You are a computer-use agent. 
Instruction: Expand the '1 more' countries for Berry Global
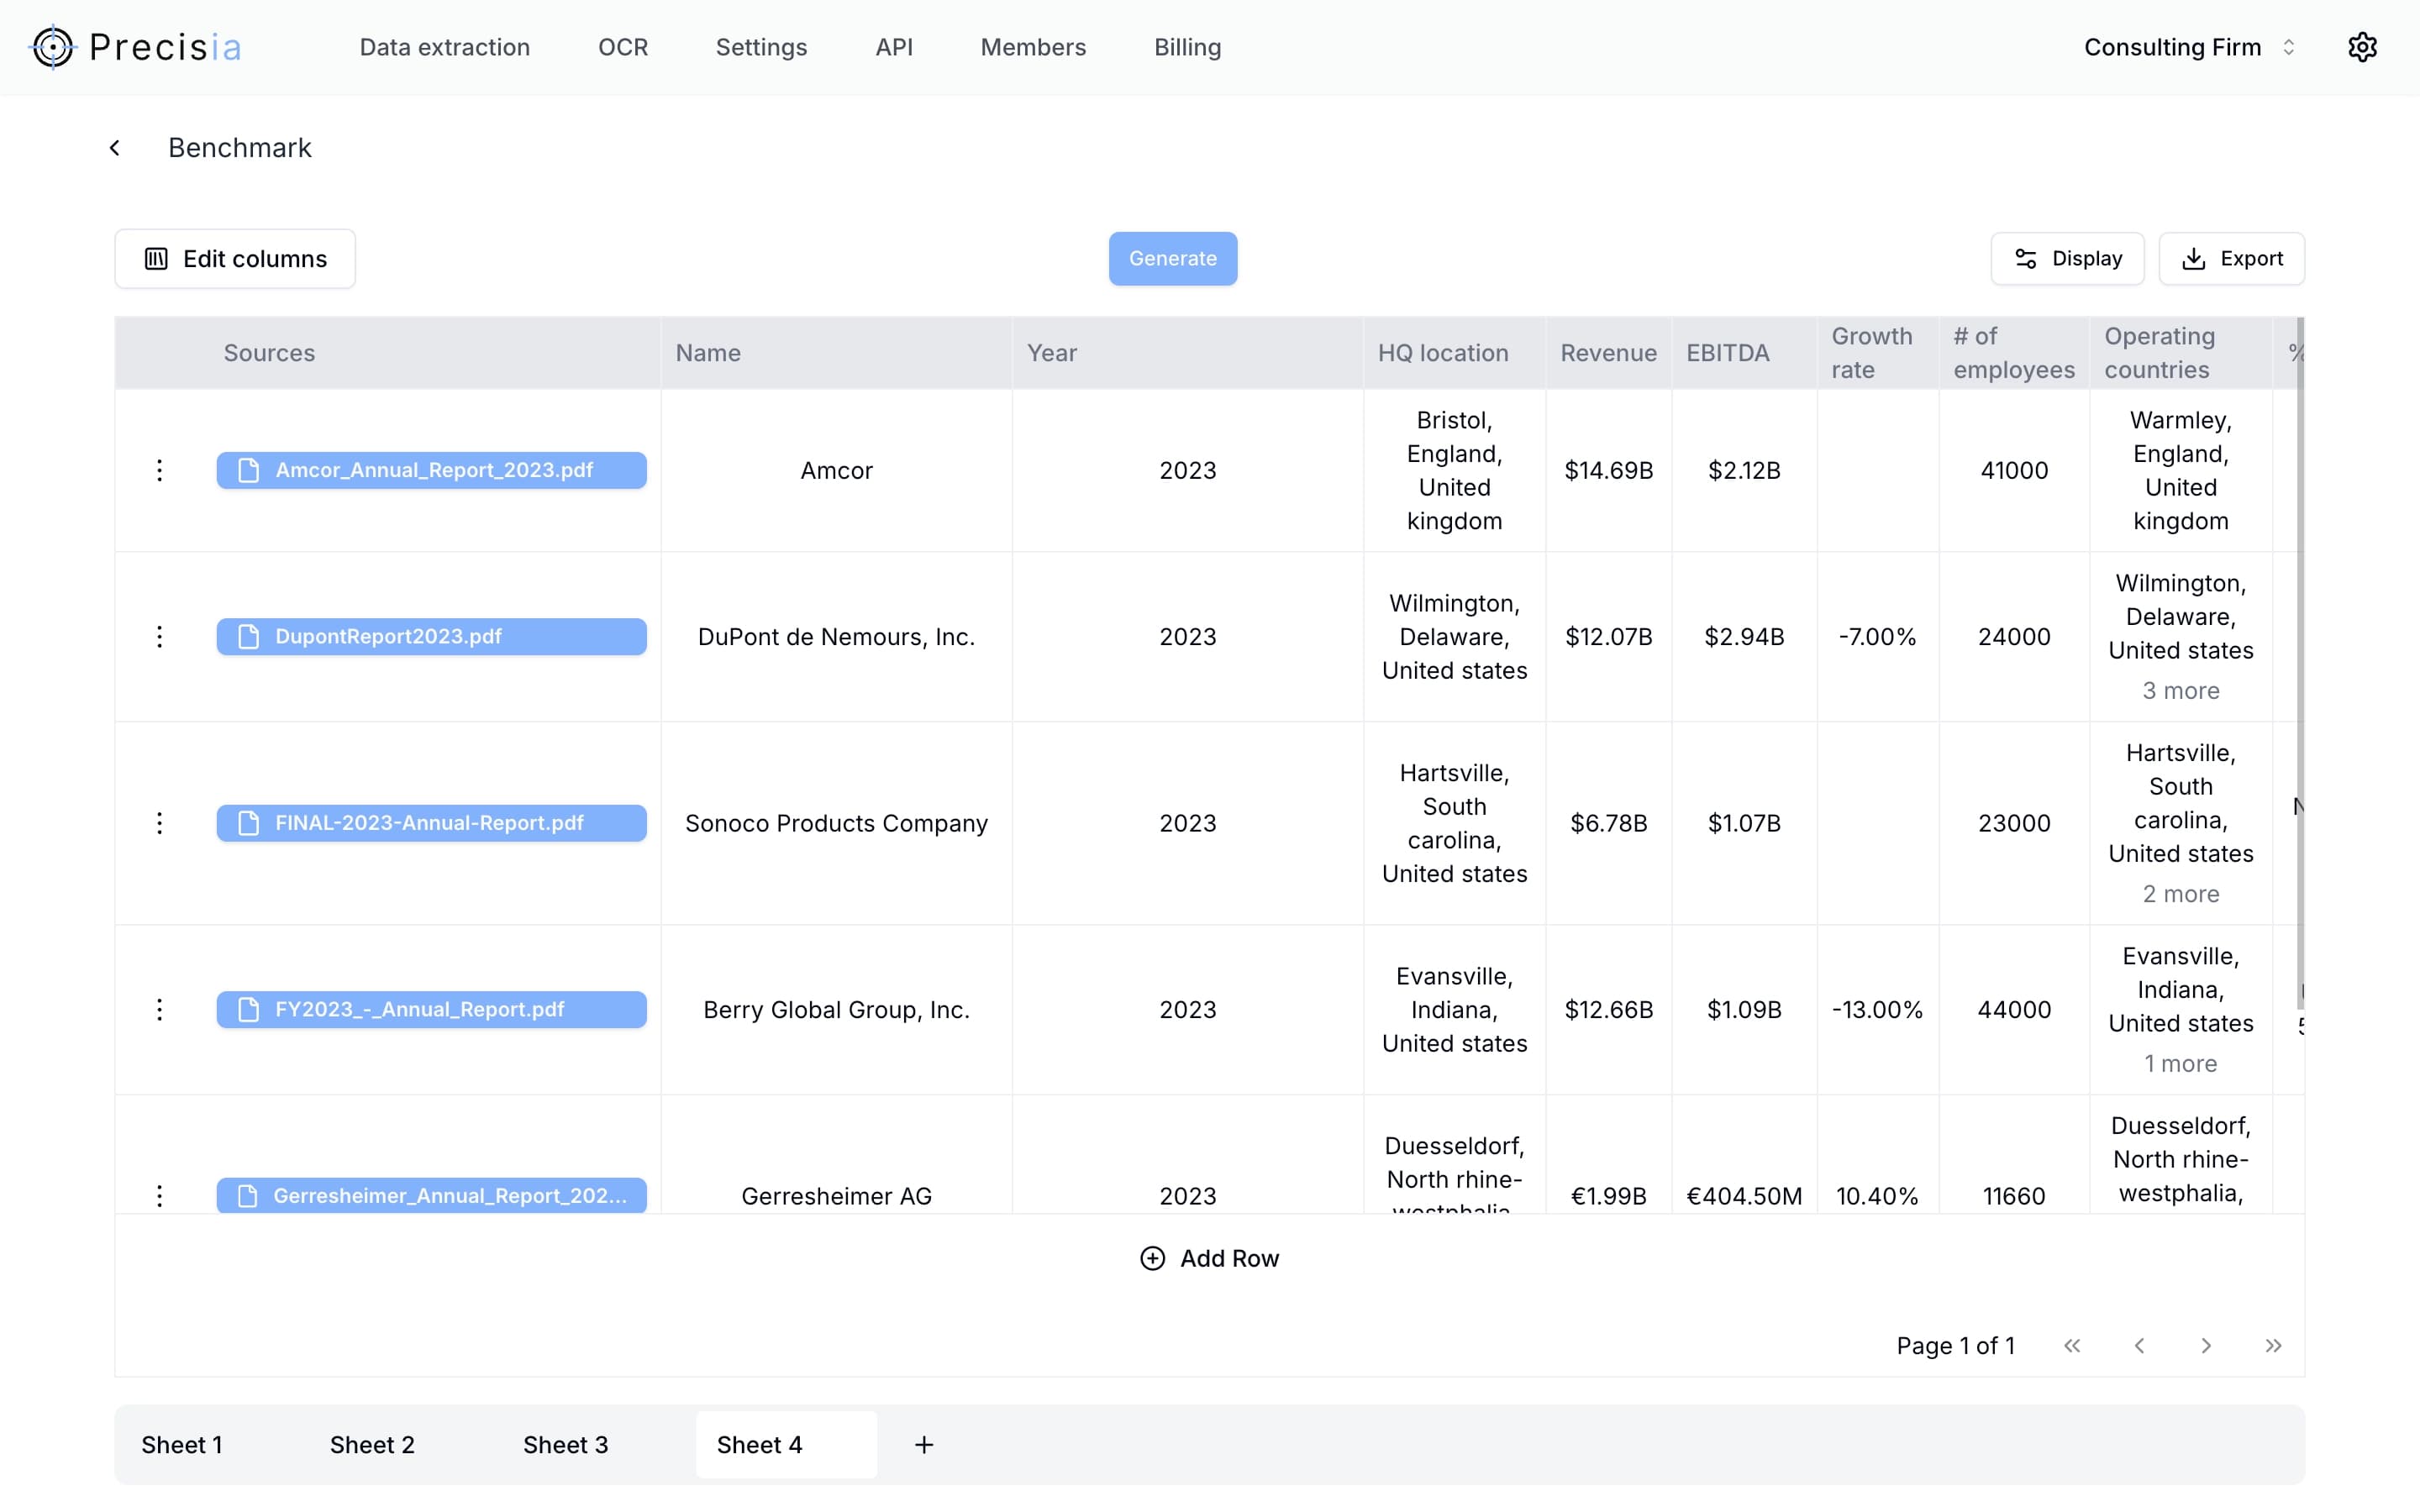tap(2181, 1063)
